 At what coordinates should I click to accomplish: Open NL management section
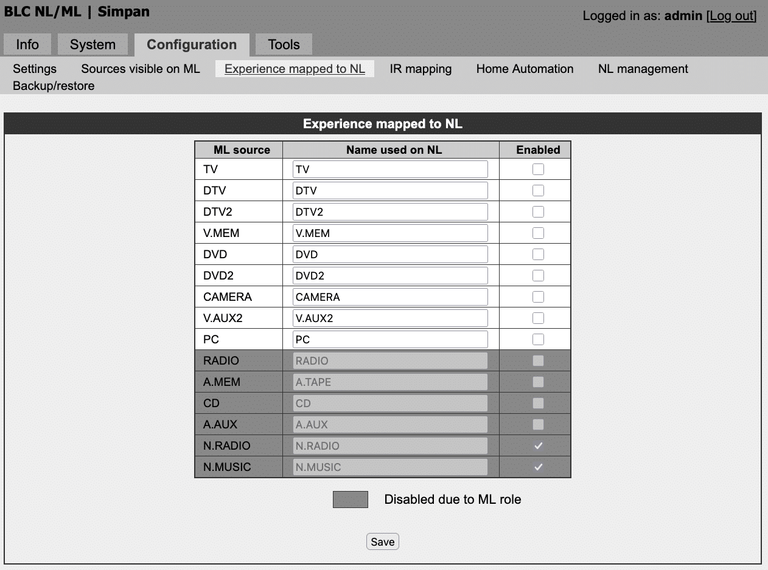tap(643, 69)
